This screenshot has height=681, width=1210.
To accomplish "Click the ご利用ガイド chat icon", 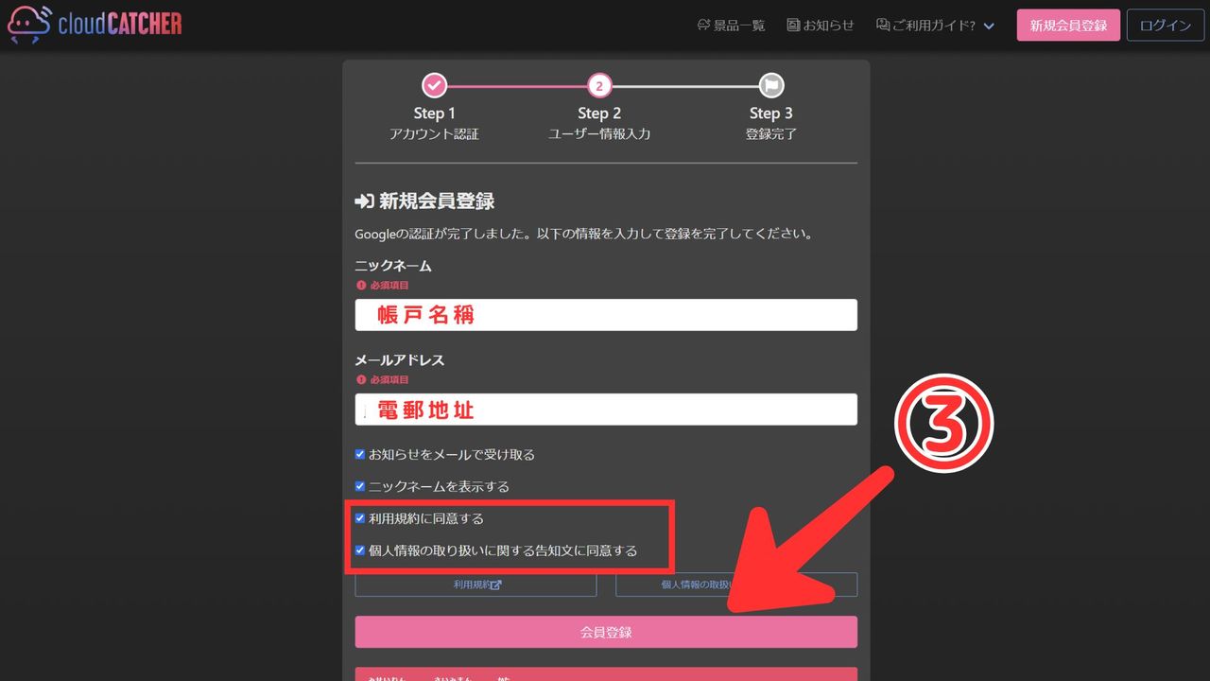I will [x=883, y=26].
